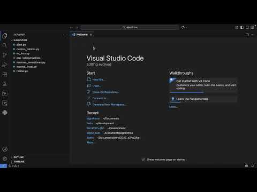
Task: Open the Source Control view
Action: pyautogui.click(x=5, y=55)
